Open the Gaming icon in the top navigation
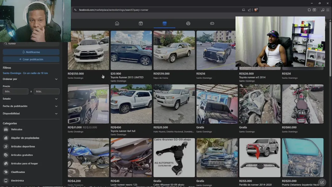The height and width of the screenshot is (187, 332). click(212, 23)
